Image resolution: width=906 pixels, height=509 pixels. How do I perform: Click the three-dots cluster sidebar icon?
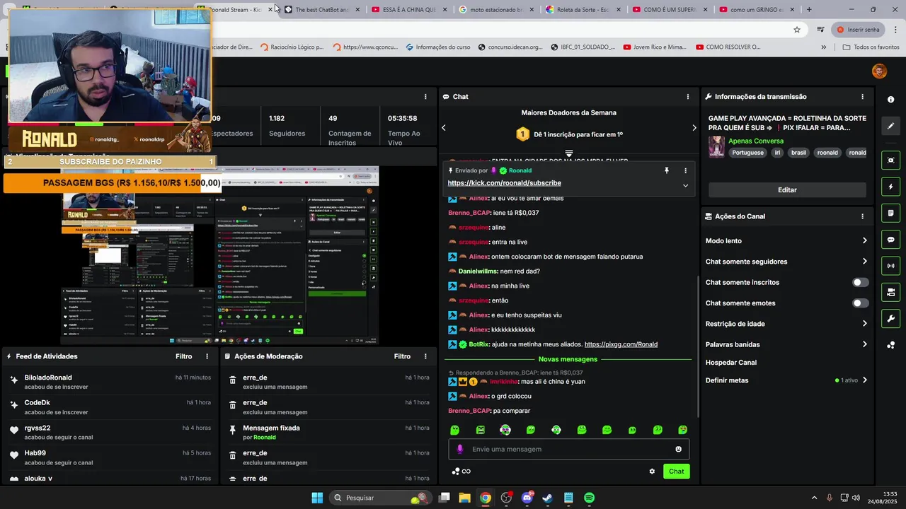pos(890,345)
